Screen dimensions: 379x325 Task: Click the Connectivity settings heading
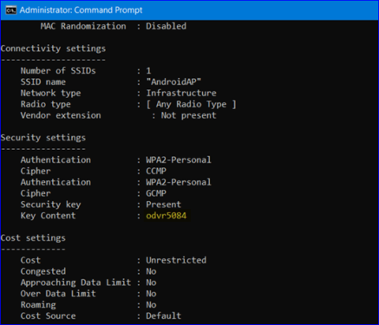tap(53, 49)
